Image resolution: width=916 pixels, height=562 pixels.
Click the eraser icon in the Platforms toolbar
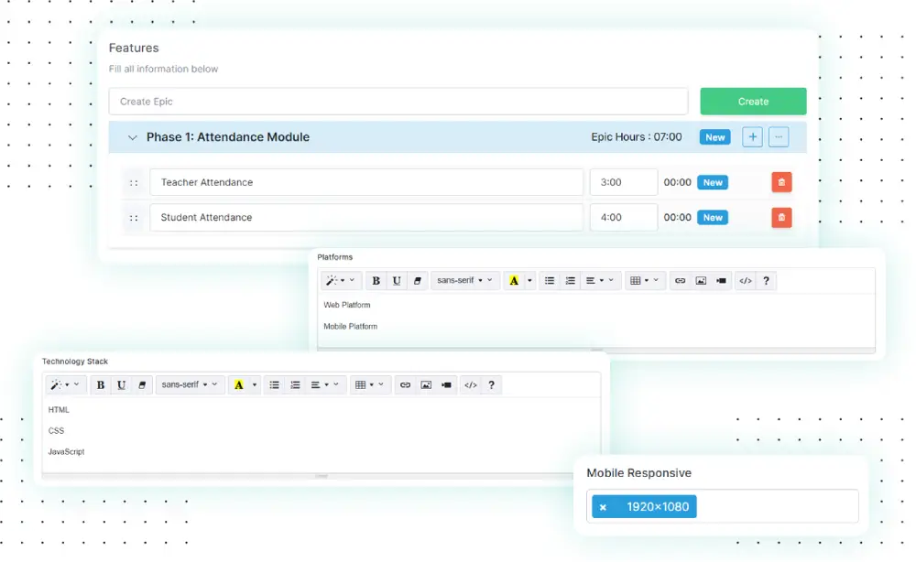pyautogui.click(x=418, y=281)
